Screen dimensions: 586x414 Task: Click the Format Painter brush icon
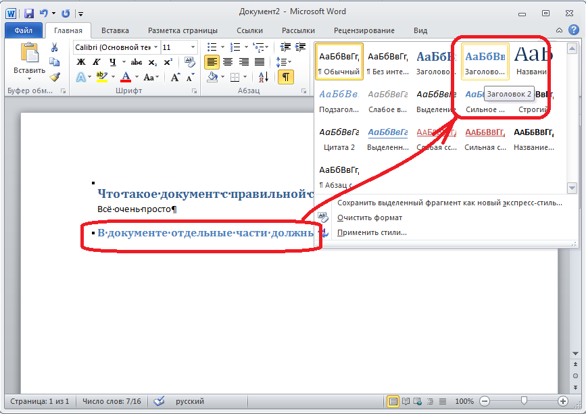[55, 77]
